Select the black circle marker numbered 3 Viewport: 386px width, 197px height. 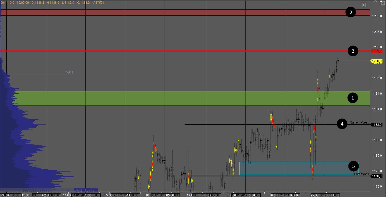[x=350, y=12]
